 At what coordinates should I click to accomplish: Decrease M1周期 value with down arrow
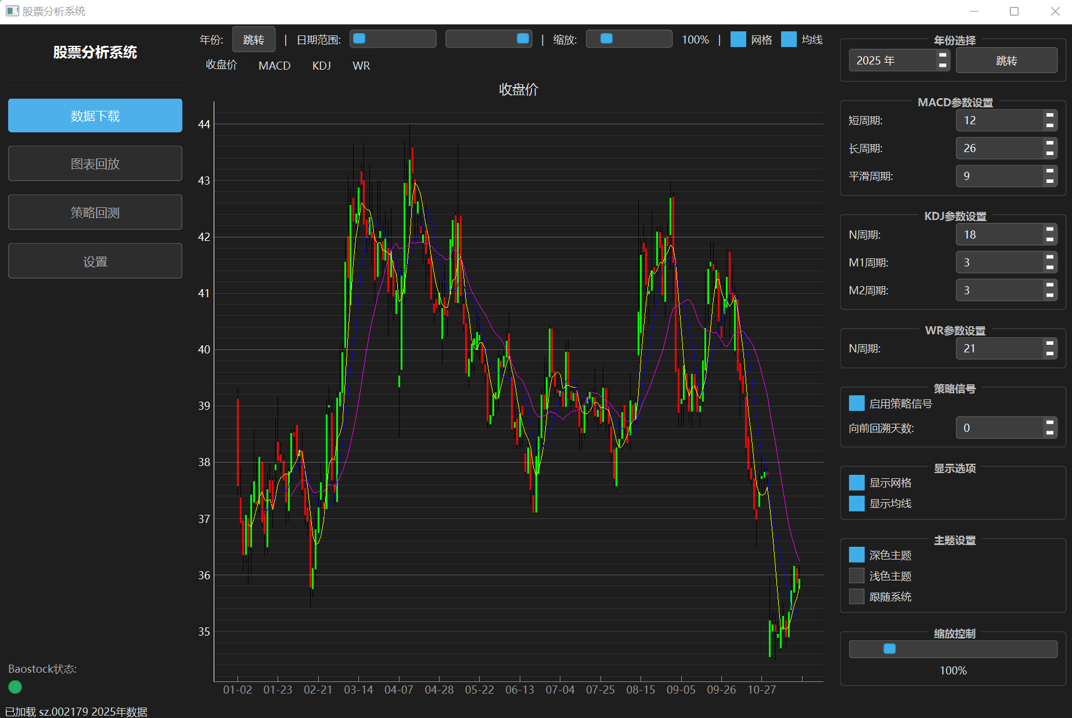tap(1050, 268)
